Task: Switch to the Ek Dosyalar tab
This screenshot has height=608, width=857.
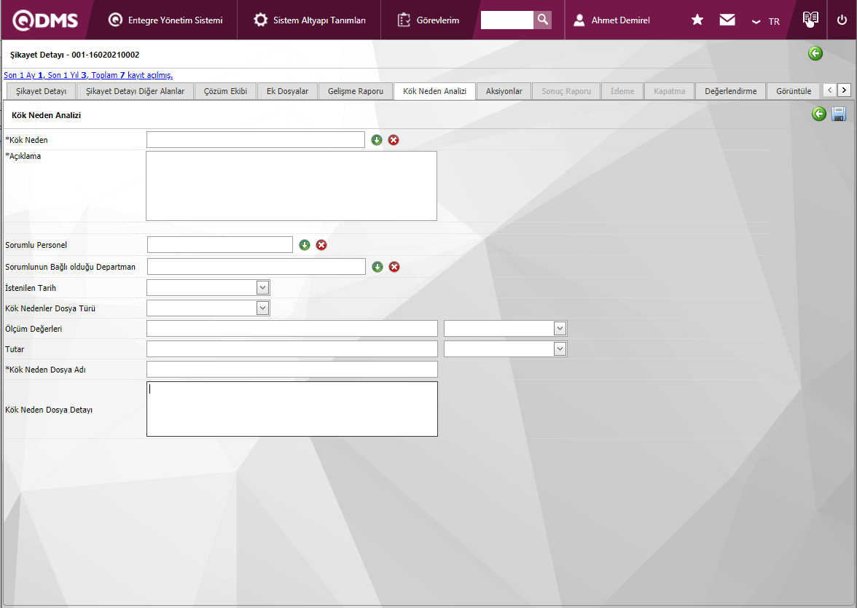Action: [x=287, y=91]
